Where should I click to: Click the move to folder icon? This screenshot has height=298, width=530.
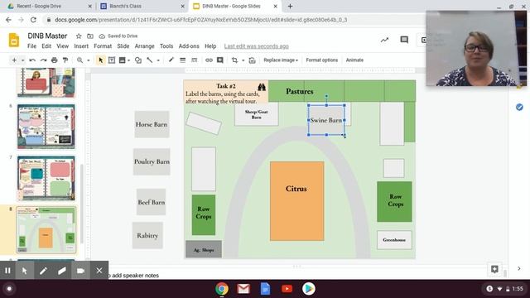tap(90, 36)
